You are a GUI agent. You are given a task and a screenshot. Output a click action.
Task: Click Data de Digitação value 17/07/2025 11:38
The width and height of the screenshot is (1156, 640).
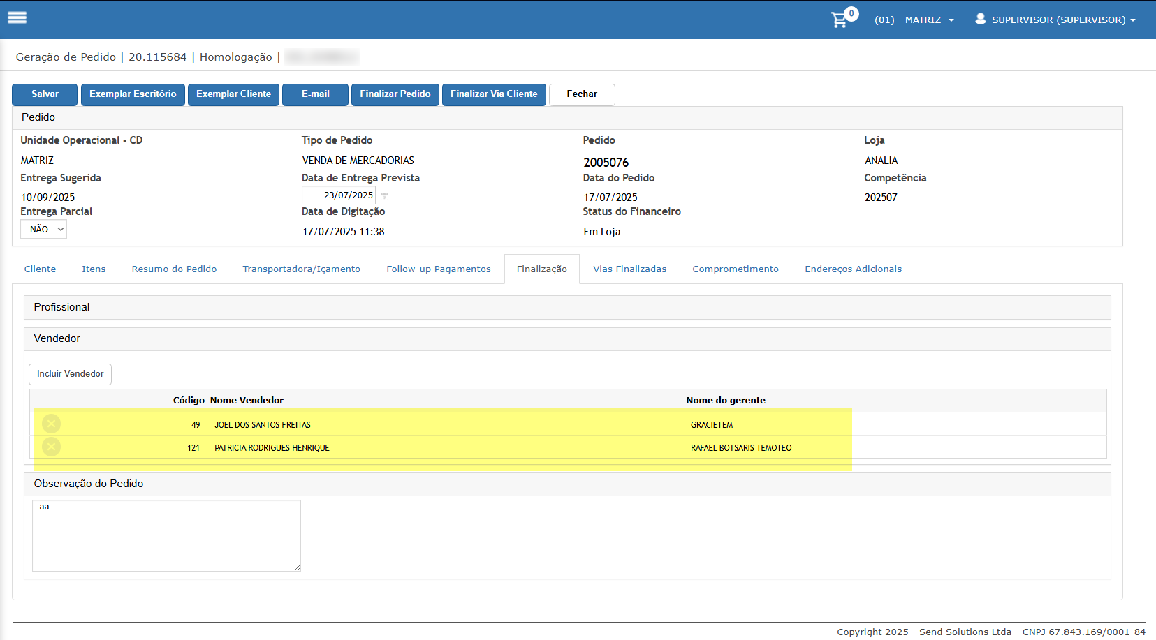click(343, 232)
